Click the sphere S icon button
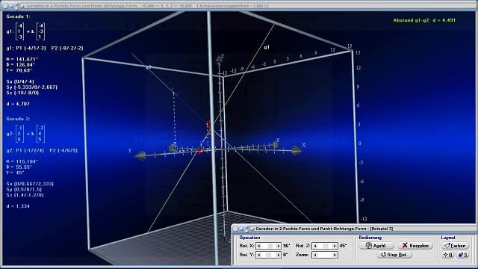 pyautogui.click(x=463, y=255)
